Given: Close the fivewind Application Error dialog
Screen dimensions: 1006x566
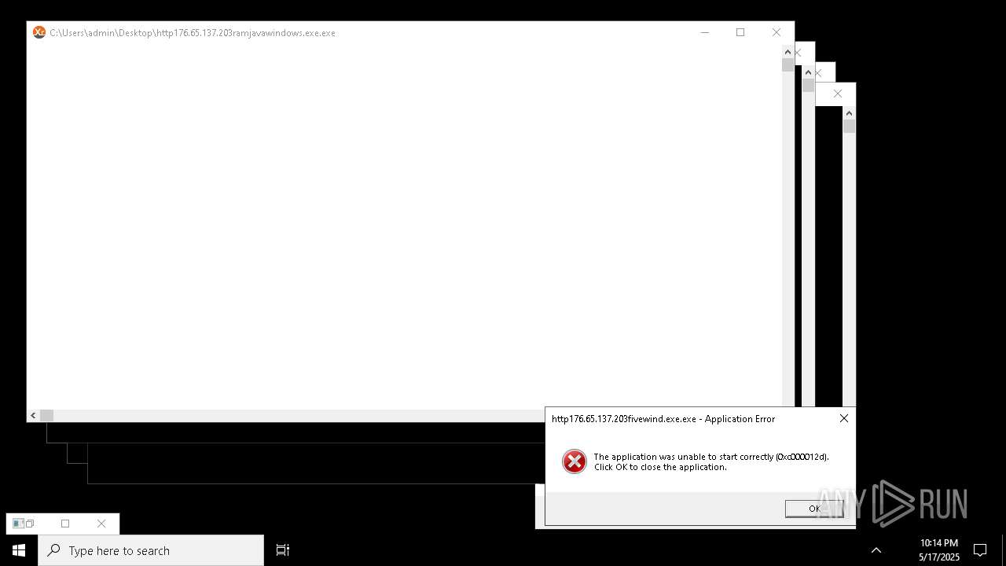Looking at the screenshot, I should coord(844,418).
